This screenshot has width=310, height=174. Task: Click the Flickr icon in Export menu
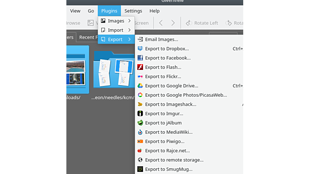[x=140, y=77]
